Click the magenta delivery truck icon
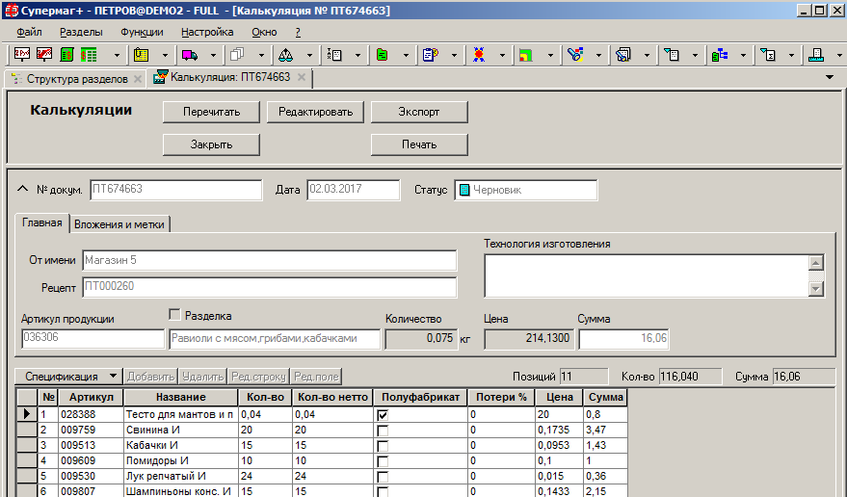This screenshot has width=847, height=497. (190, 55)
